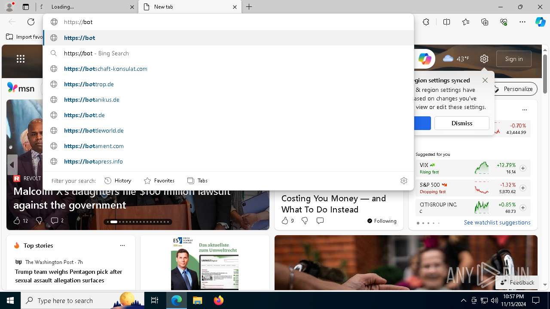Dislike the Costing You Money article

tap(305, 221)
